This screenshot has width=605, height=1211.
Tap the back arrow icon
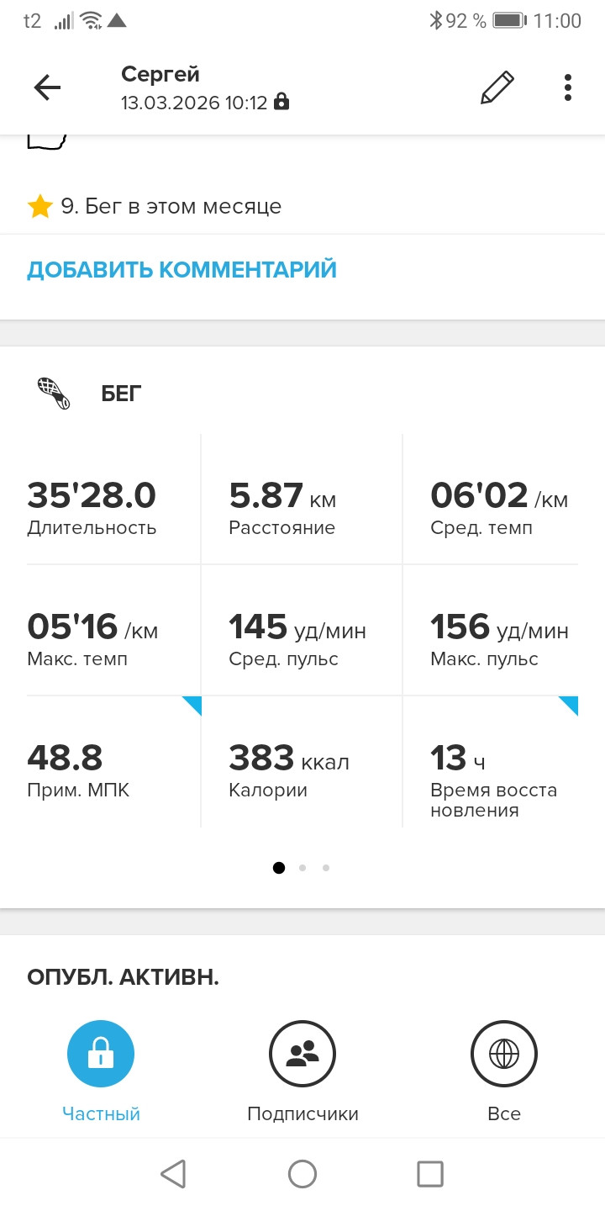pos(47,87)
